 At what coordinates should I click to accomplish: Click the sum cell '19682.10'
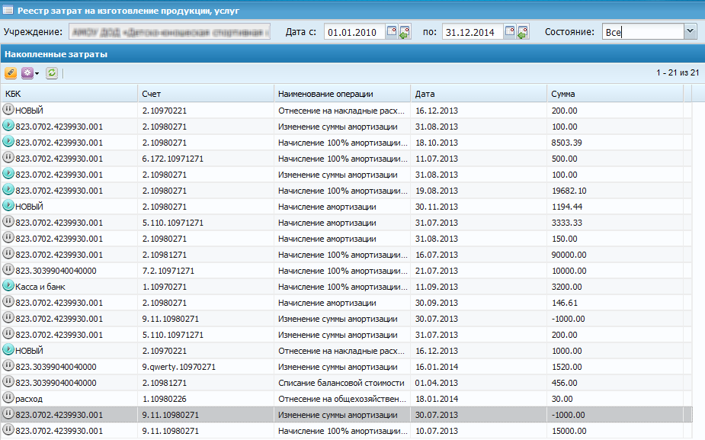click(615, 191)
